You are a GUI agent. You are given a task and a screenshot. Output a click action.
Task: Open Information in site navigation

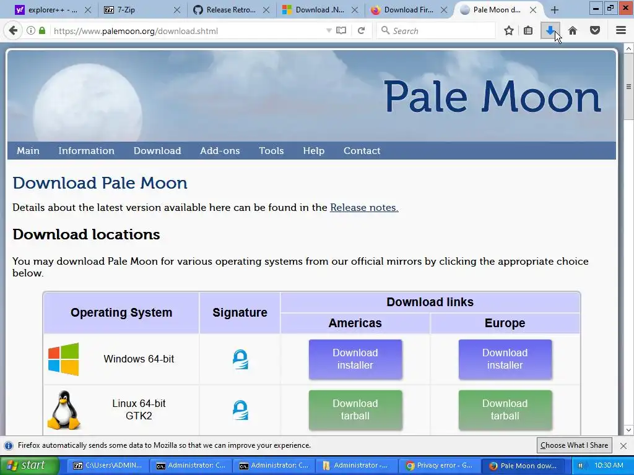[x=86, y=151]
